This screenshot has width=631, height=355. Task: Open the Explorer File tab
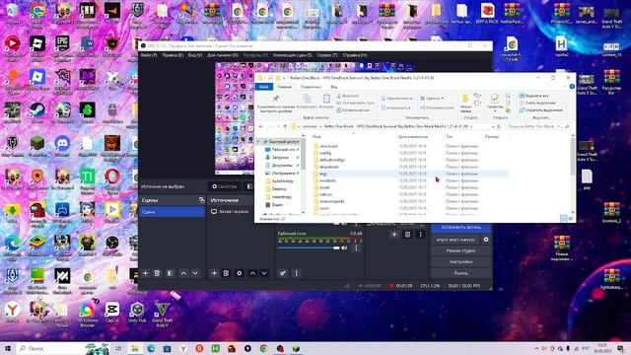click(263, 87)
